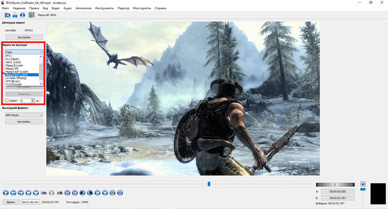Click the Фильтры button

coord(24,94)
